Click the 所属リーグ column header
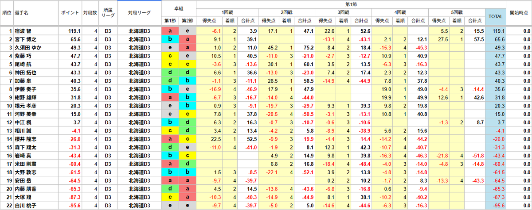Viewport: 532px width, 210px height. (108, 13)
